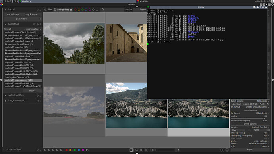Expand the collection filters module

tap(6, 96)
